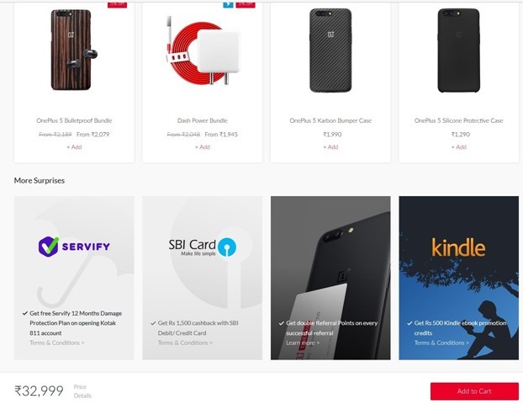This screenshot has width=523, height=404.
Task: Click Learn more about referral points
Action: (303, 343)
